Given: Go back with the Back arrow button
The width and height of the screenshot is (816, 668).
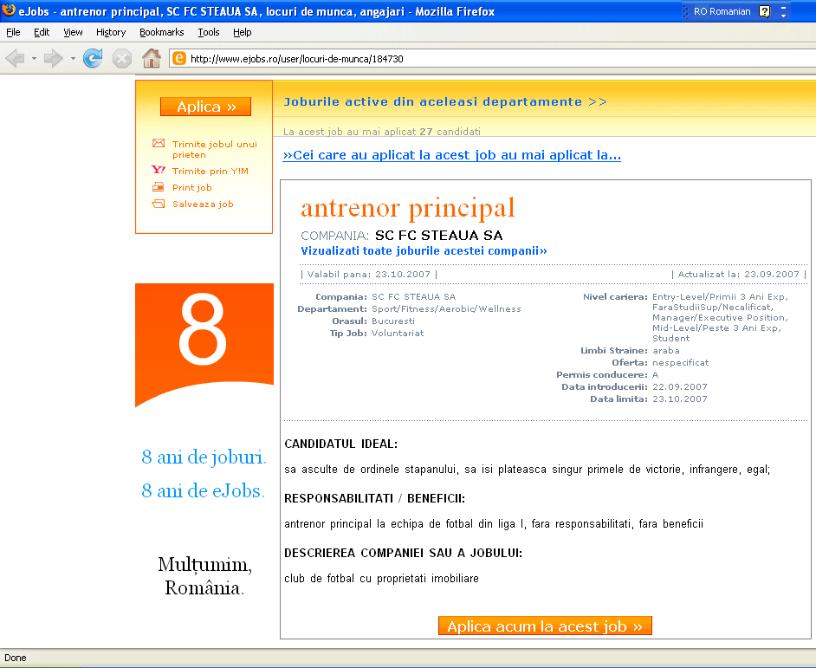Looking at the screenshot, I should coord(15,58).
